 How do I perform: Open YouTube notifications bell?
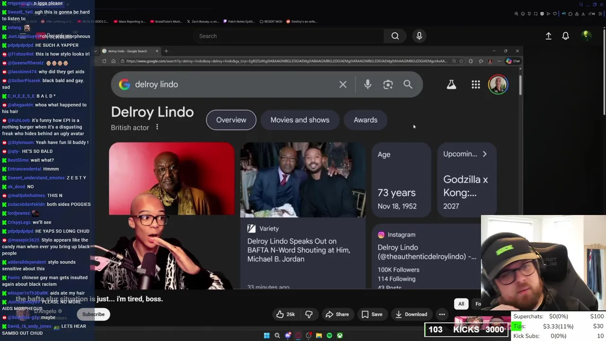point(565,36)
